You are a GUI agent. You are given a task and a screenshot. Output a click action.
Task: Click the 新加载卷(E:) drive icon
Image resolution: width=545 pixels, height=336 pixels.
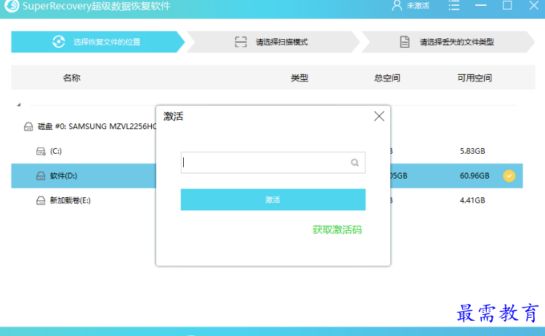(41, 200)
